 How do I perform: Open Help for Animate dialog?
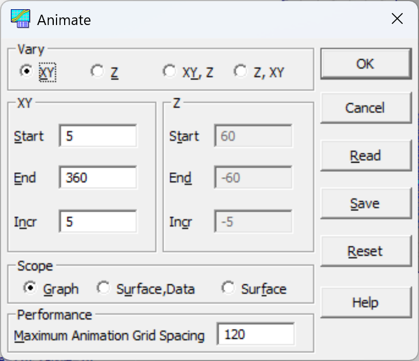click(x=366, y=302)
